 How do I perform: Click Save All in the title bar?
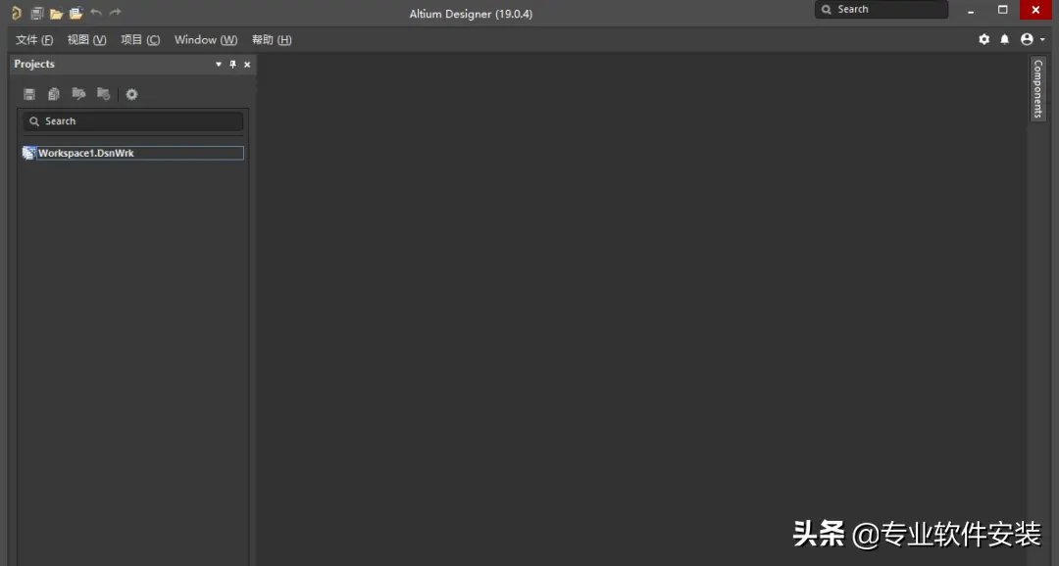(x=37, y=13)
